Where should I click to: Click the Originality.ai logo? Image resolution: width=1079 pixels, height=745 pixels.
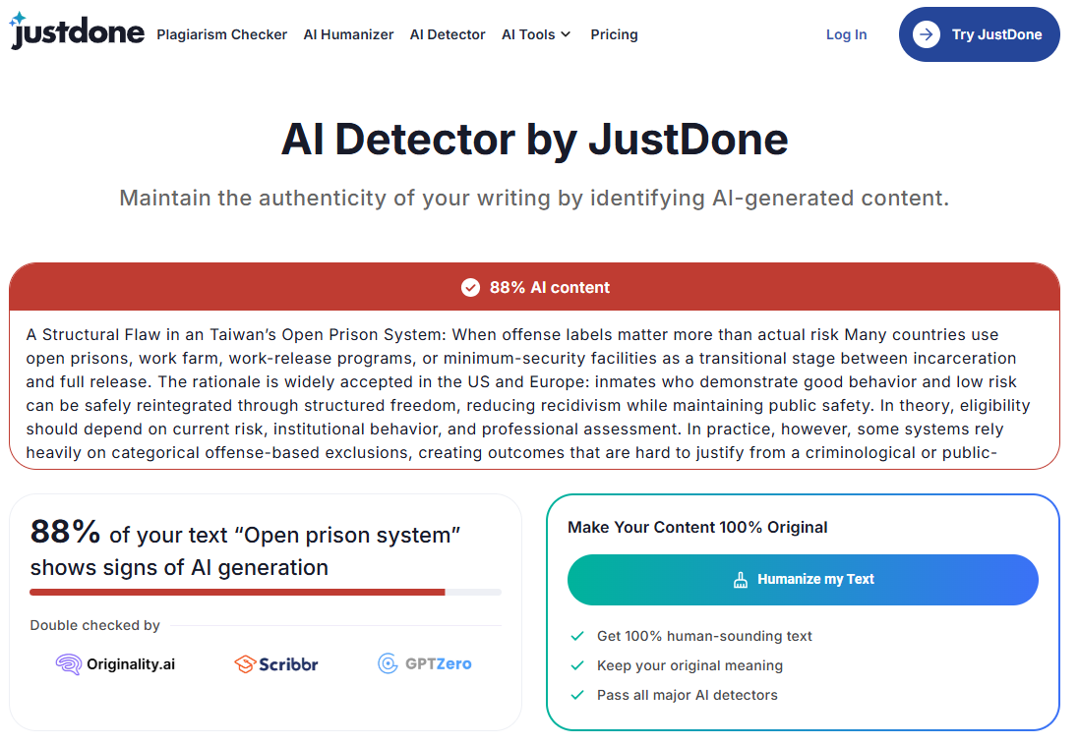click(x=115, y=663)
